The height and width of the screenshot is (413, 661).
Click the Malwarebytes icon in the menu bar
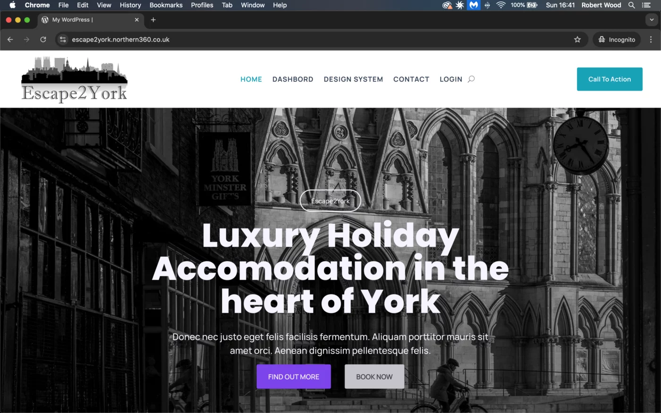click(x=474, y=5)
